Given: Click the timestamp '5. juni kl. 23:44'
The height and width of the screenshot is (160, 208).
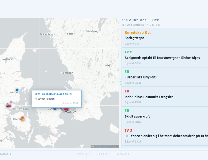Looking at the screenshot, I should [133, 83].
